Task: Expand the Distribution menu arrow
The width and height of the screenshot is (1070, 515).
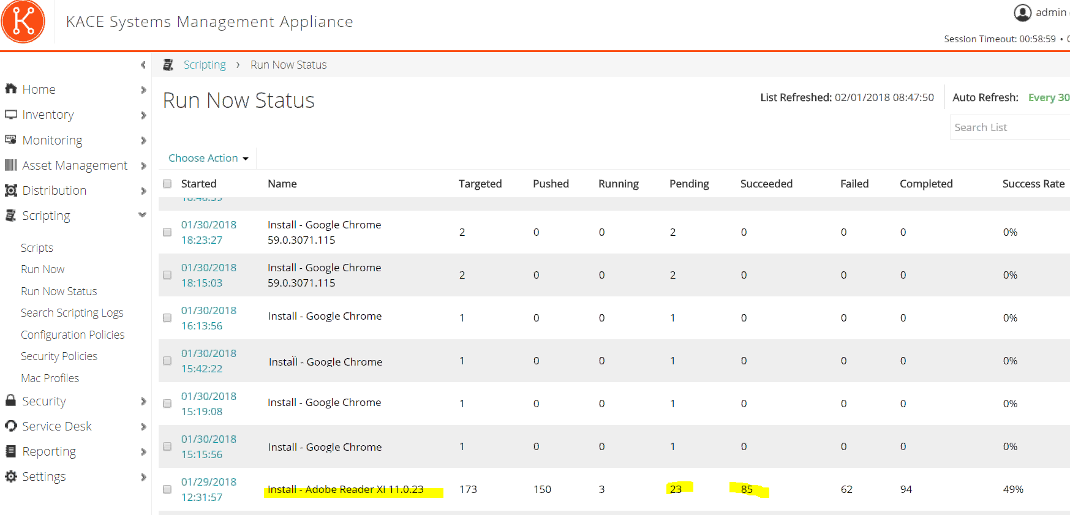Action: tap(143, 191)
